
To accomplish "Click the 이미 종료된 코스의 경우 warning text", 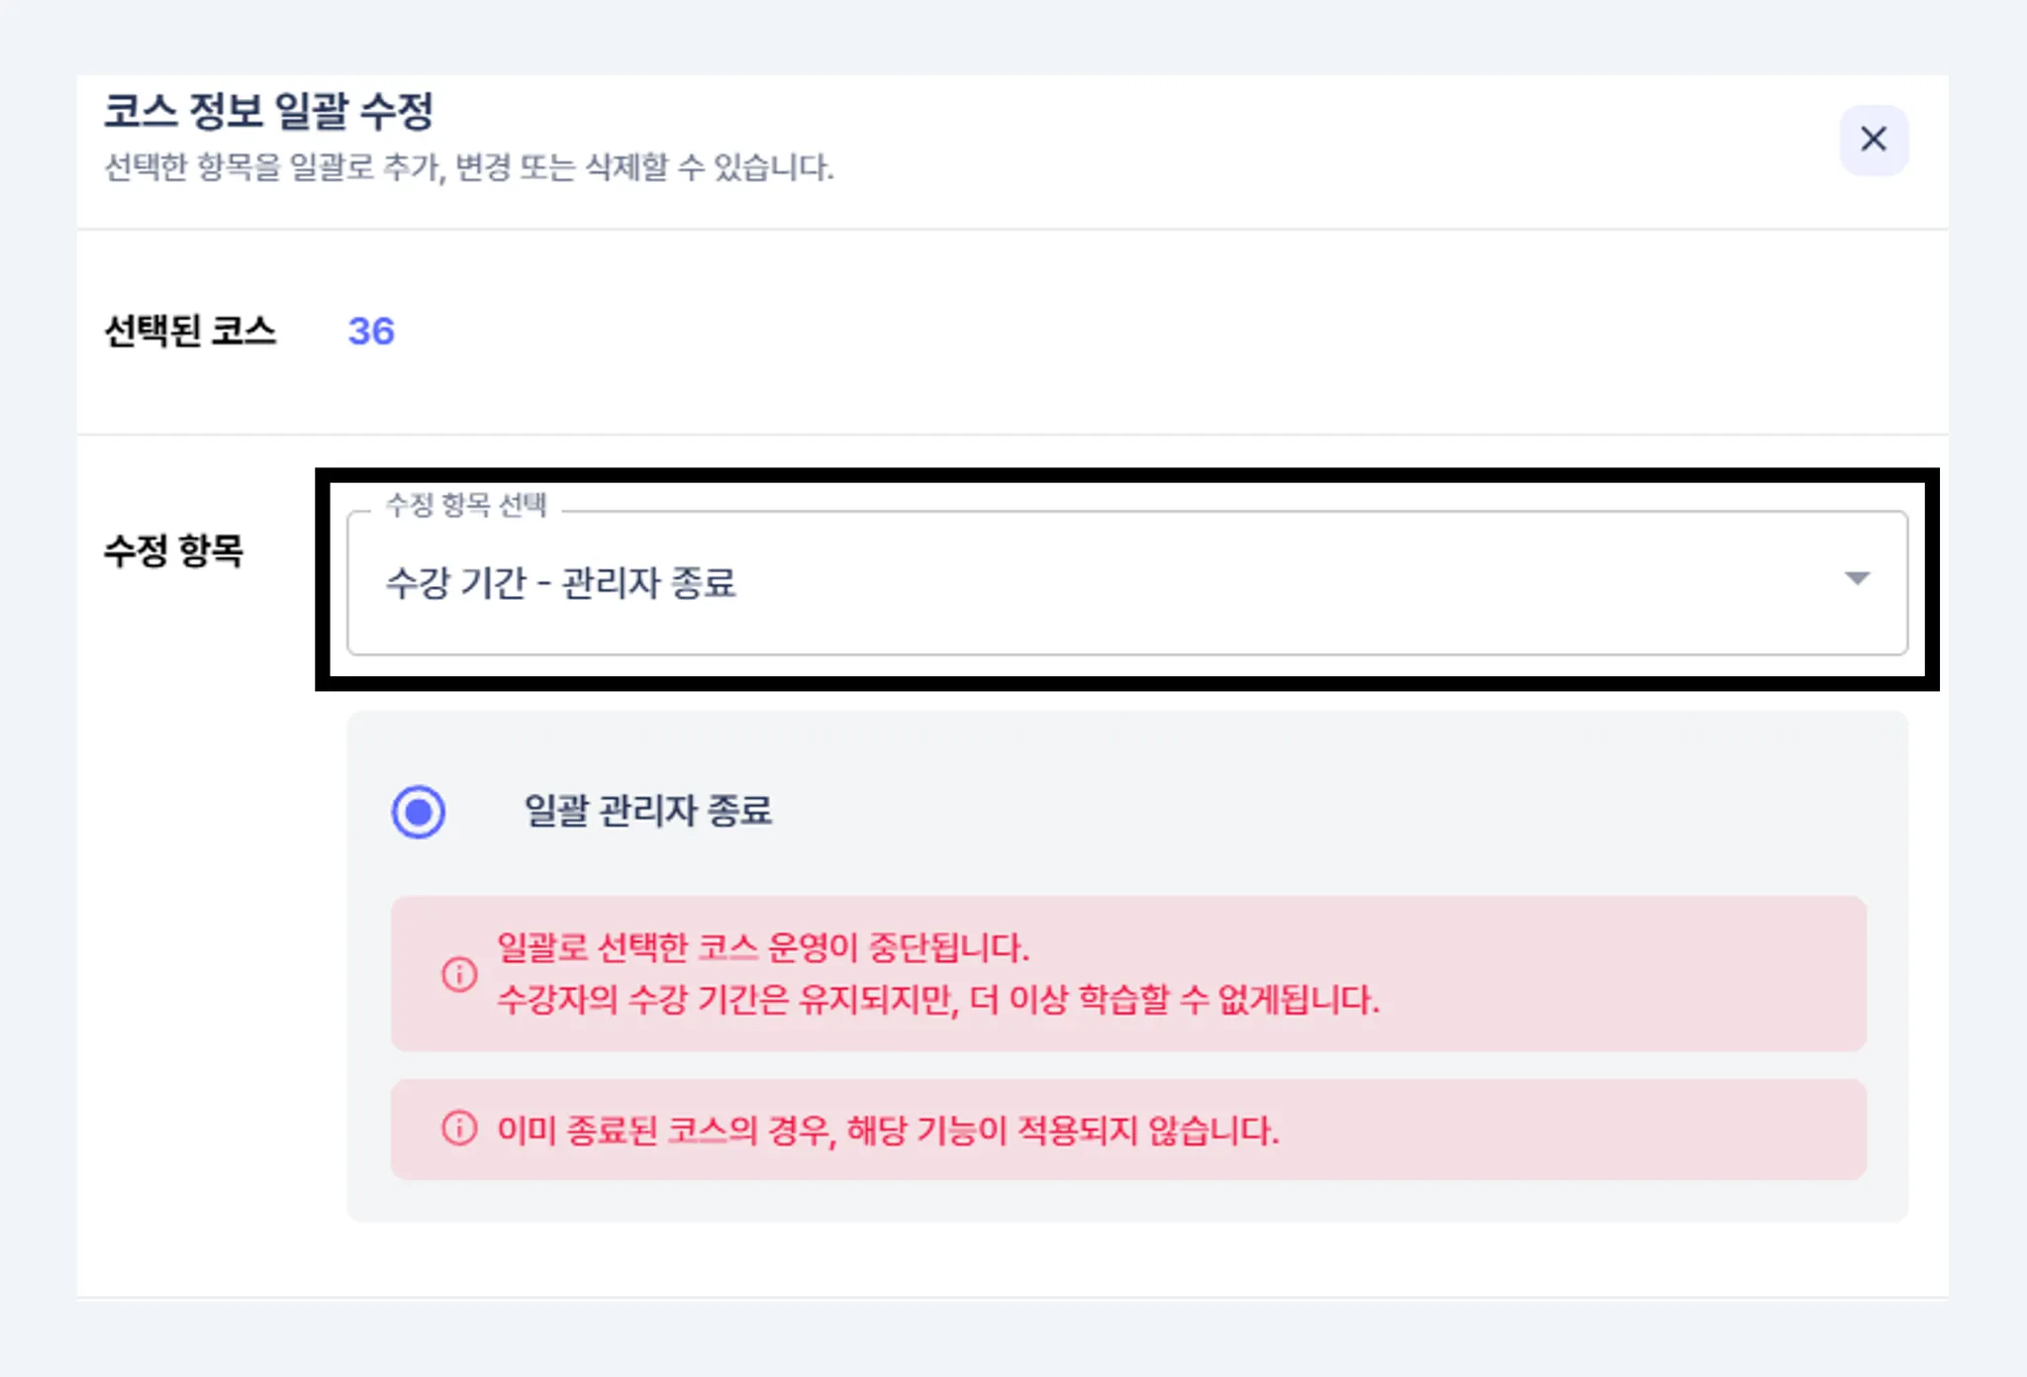I will pos(888,1130).
